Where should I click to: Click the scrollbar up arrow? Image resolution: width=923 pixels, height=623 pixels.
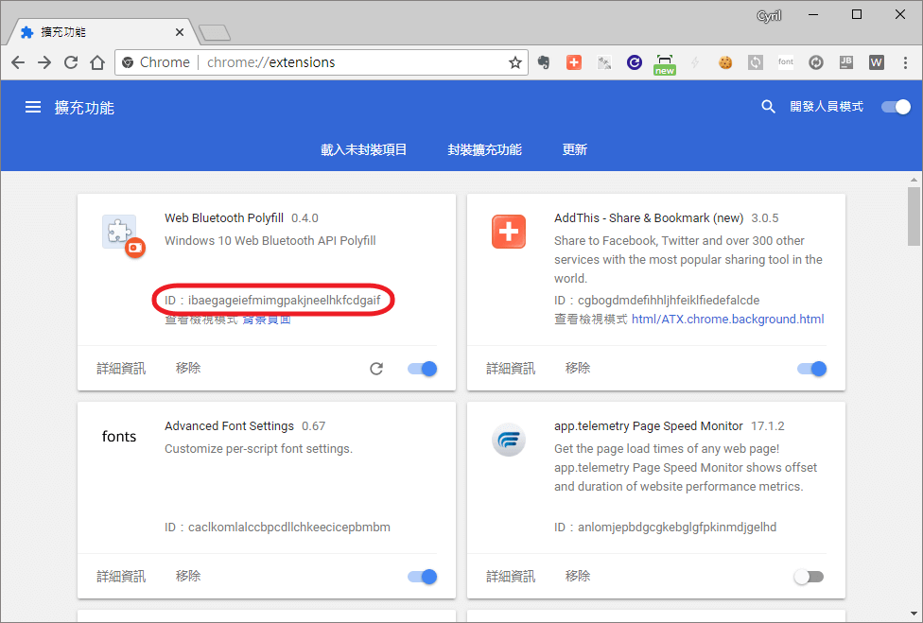[914, 180]
